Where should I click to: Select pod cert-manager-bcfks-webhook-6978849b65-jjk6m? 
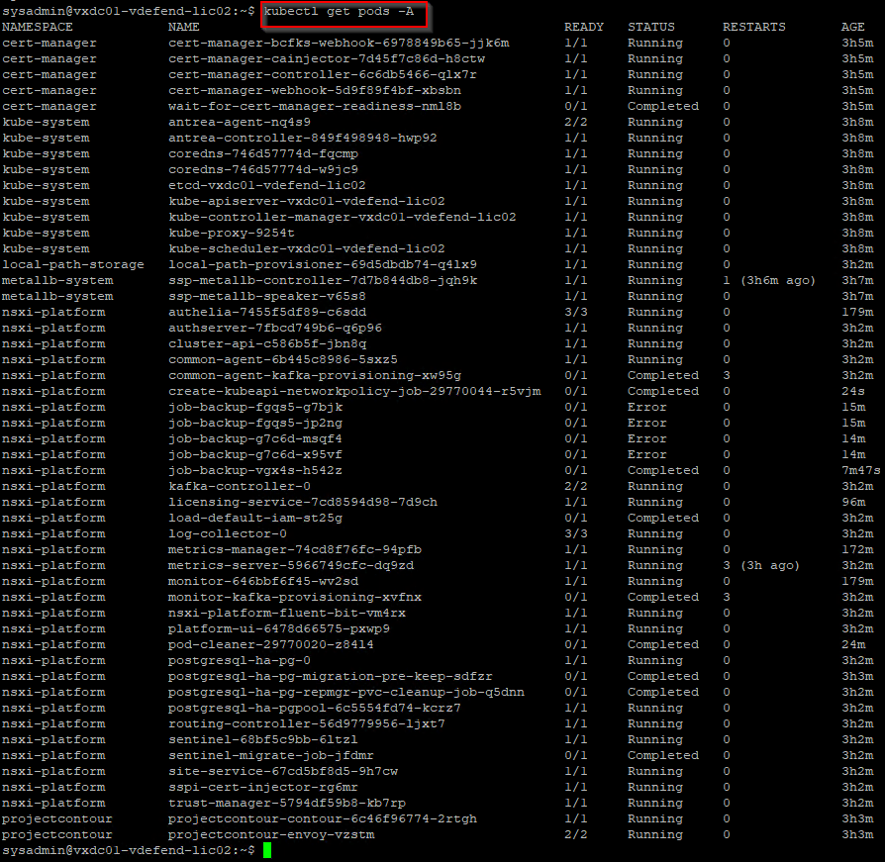point(339,43)
